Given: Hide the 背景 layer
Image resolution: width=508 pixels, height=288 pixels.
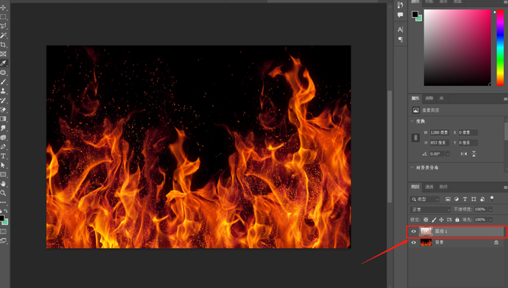Looking at the screenshot, I should [x=413, y=242].
